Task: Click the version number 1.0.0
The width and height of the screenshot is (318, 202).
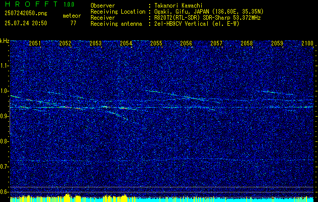Action: (x=69, y=4)
